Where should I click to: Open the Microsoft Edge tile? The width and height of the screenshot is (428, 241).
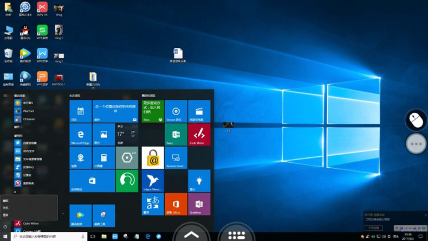[80, 135]
